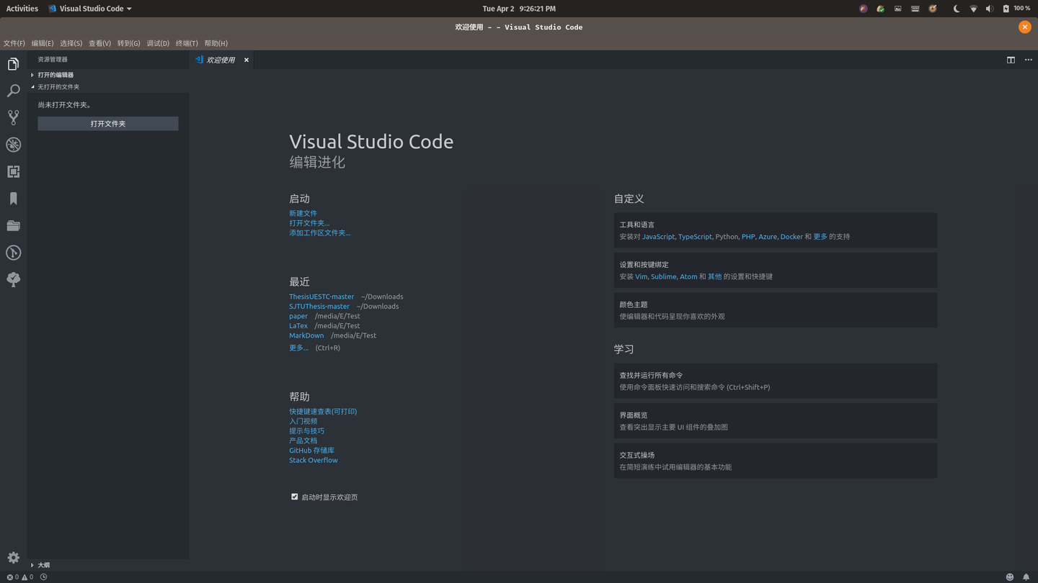Viewport: 1038px width, 583px height.
Task: Click the 打开文件夹 button in the Explorer
Action: click(x=107, y=123)
